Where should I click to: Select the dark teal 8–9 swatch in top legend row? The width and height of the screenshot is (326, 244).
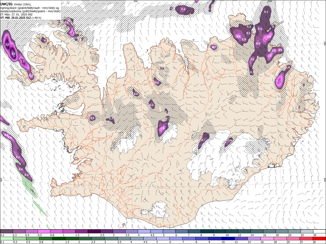[x=207, y=231]
